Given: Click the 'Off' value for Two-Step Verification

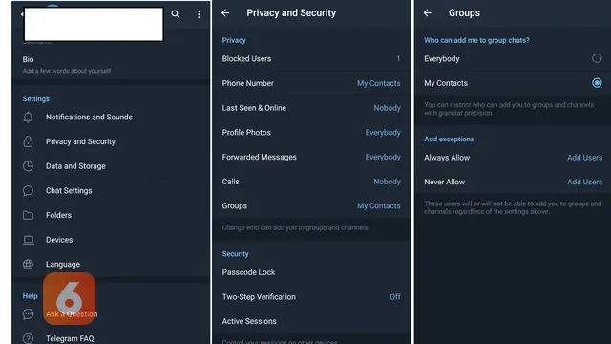Looking at the screenshot, I should click(394, 297).
